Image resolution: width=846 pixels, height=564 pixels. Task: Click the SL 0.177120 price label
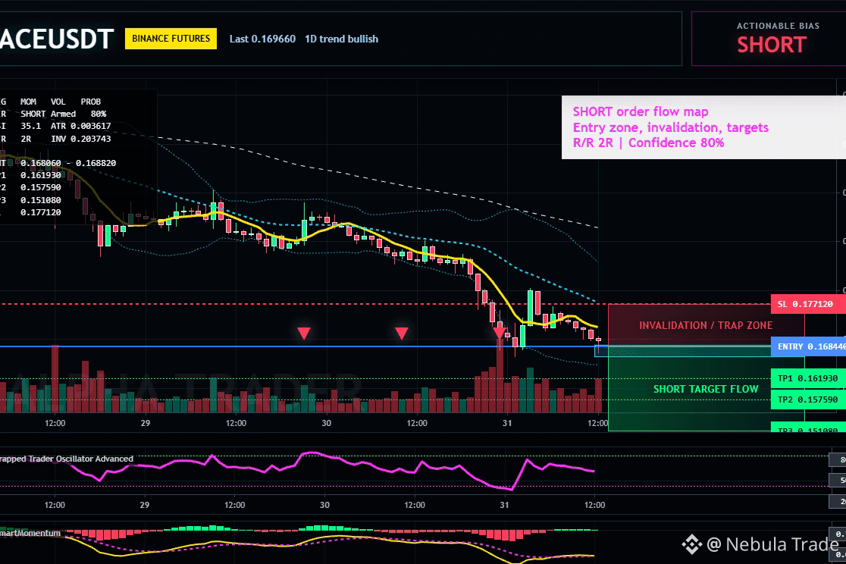[x=808, y=304]
